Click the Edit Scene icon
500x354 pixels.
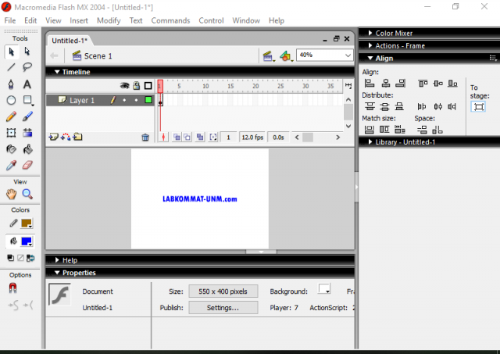[x=269, y=56]
